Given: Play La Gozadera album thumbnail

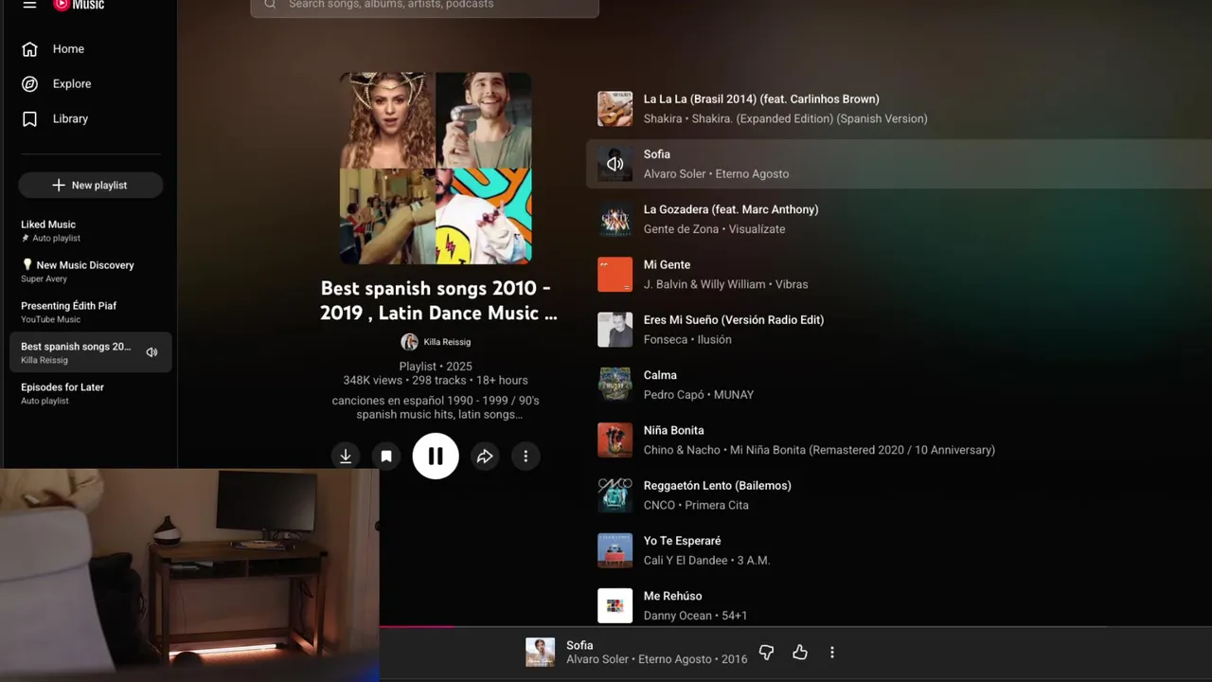Looking at the screenshot, I should 615,219.
